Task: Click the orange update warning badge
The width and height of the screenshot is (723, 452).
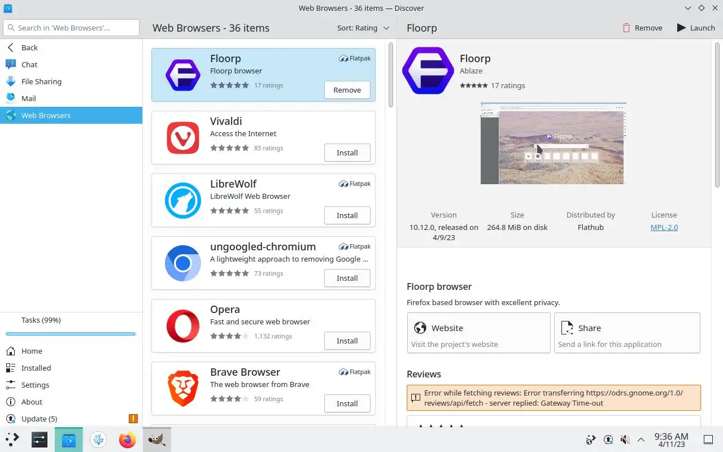Action: pos(133,419)
